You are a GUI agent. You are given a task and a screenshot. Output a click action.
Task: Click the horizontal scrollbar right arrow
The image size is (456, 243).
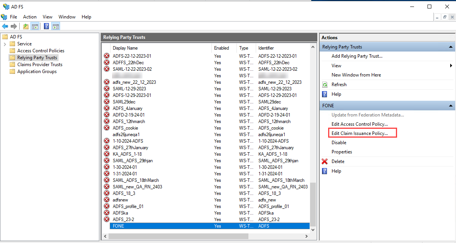point(307,236)
